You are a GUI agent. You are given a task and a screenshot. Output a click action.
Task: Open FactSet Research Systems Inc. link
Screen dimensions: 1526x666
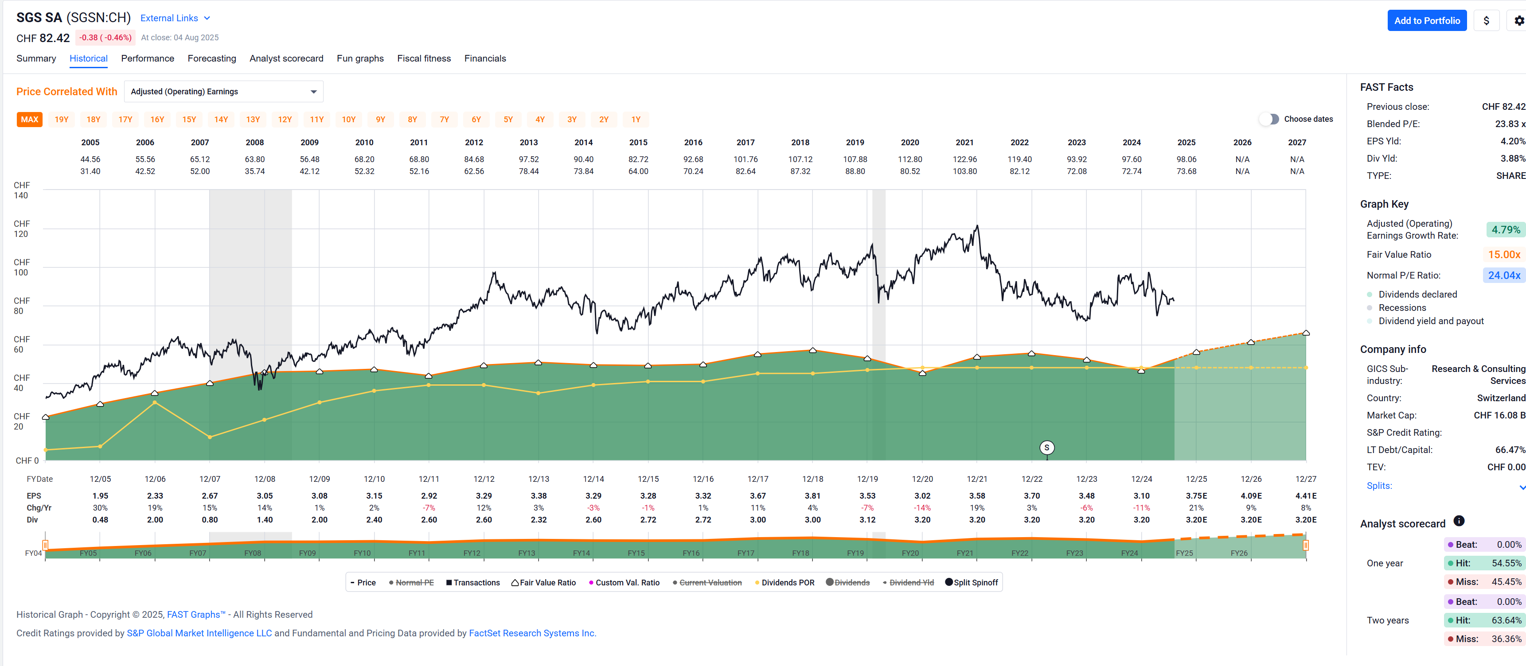click(533, 633)
